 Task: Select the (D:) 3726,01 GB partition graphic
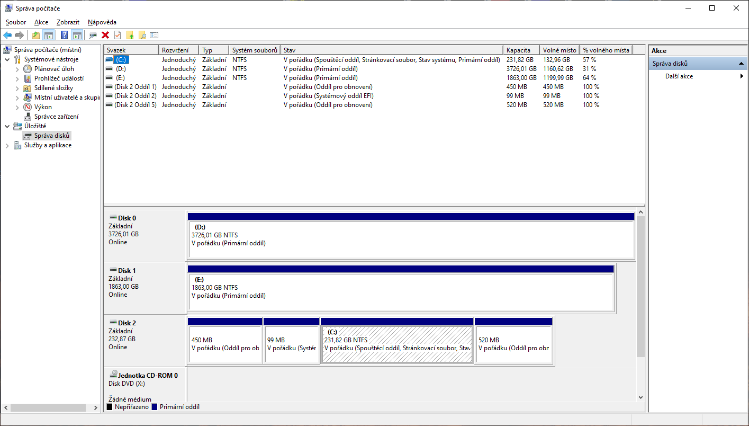(x=411, y=236)
